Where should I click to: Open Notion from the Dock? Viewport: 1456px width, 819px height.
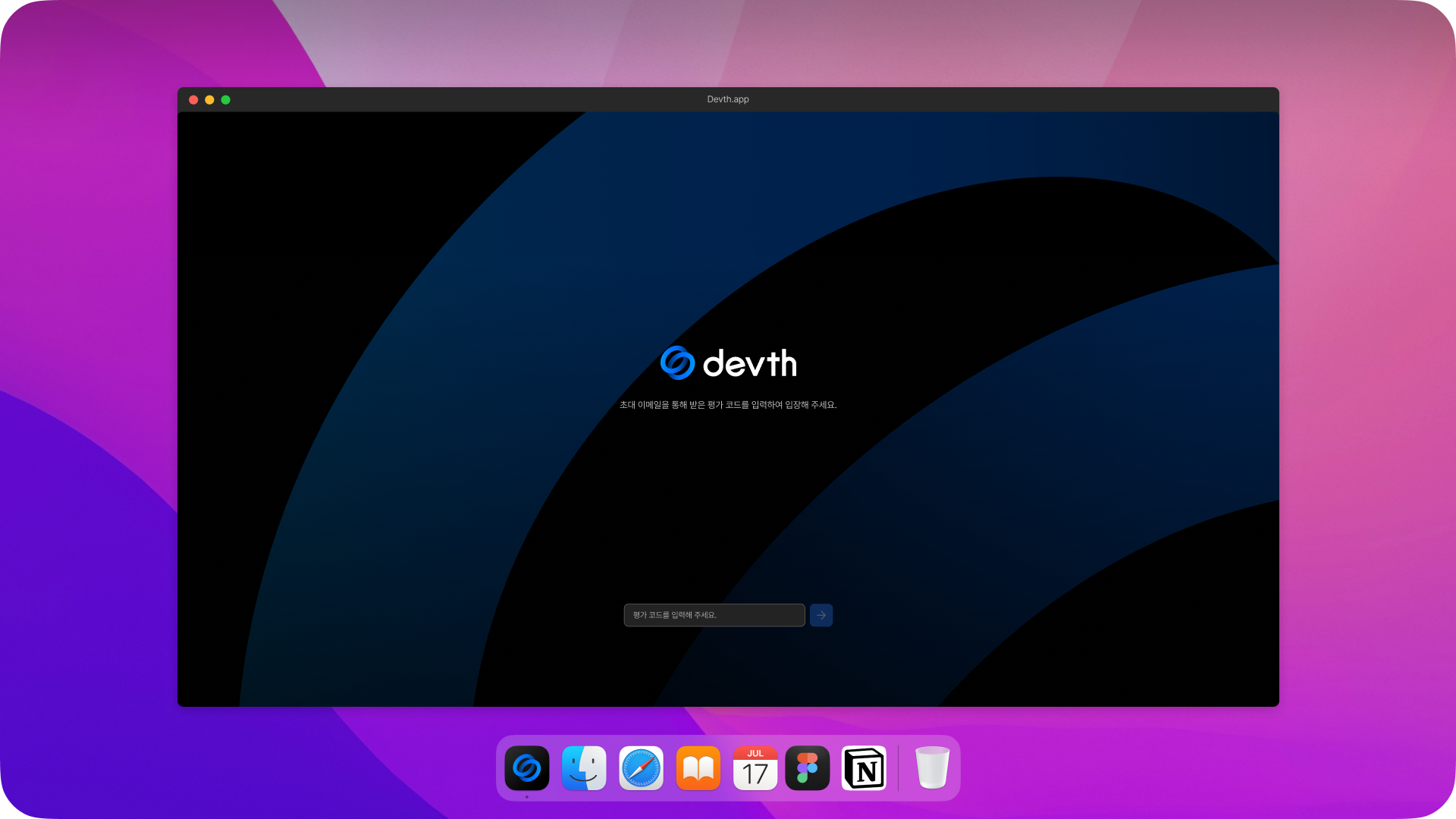[864, 768]
